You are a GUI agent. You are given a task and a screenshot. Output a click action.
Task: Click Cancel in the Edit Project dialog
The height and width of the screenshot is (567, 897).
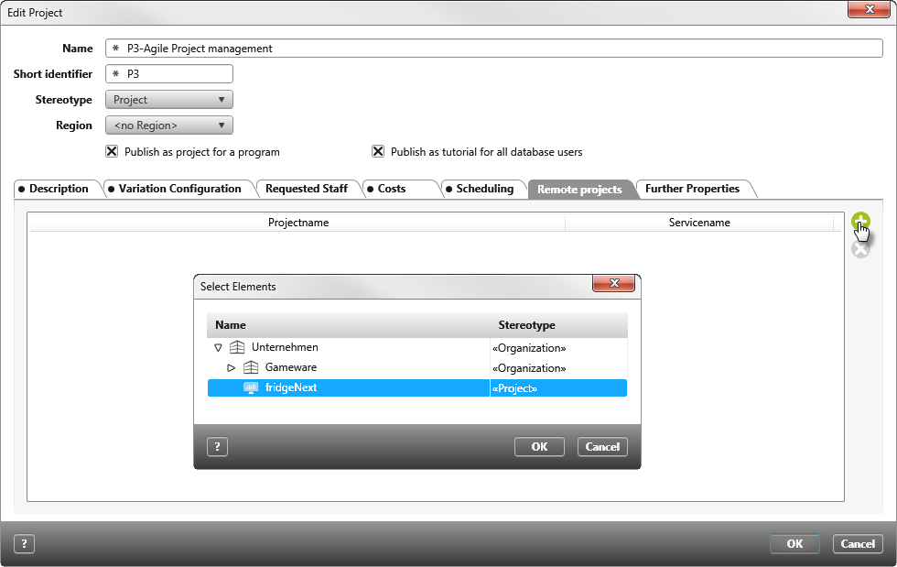click(x=858, y=543)
